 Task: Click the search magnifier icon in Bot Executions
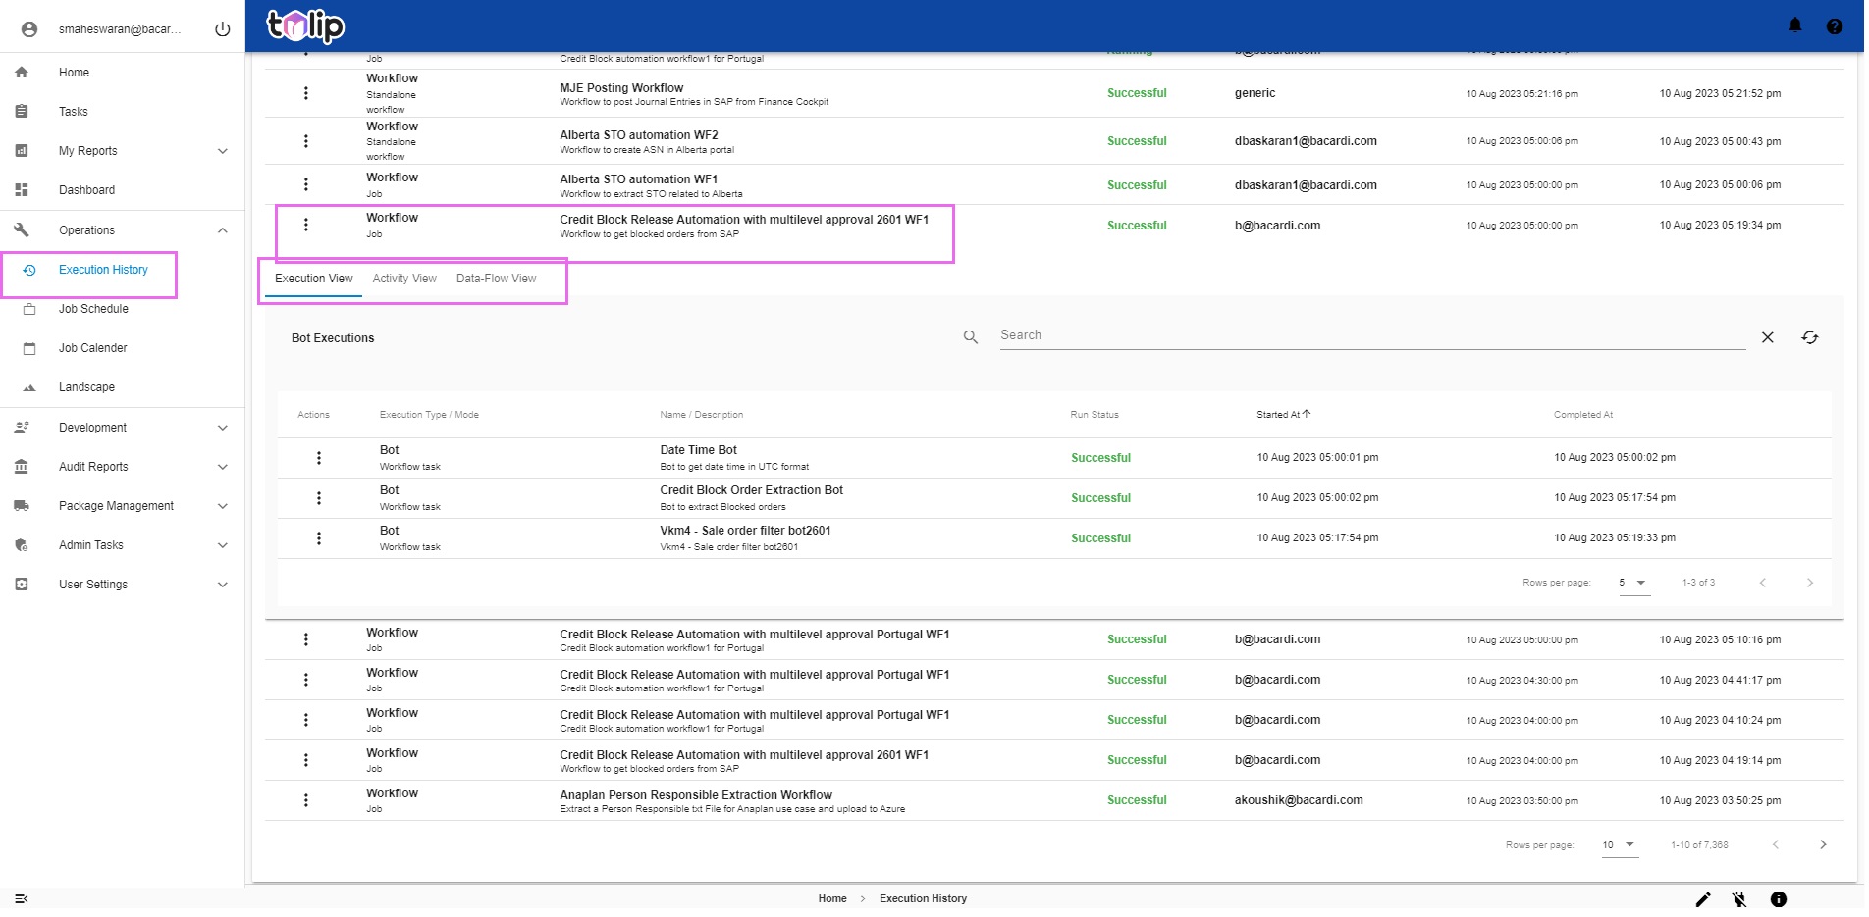(x=971, y=337)
